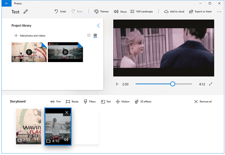Add 3D effects to clip
This screenshot has height=155, width=225.
pyautogui.click(x=143, y=102)
